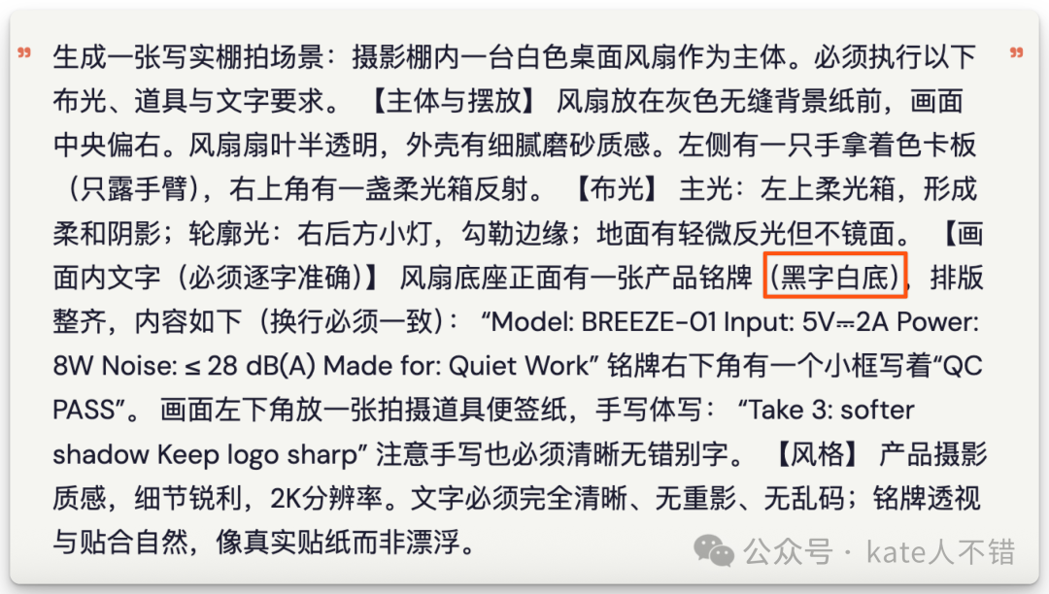The image size is (1049, 594).
Task: Click the words Take 3: softer
Action: click(829, 410)
